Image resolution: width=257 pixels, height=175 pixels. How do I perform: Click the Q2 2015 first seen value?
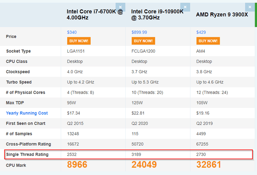[75, 123]
